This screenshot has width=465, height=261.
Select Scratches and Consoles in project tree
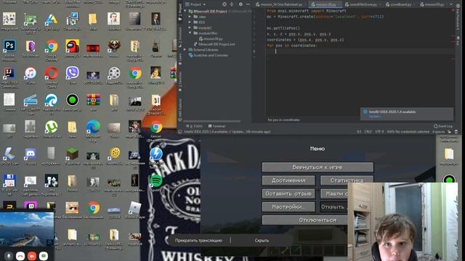point(209,55)
